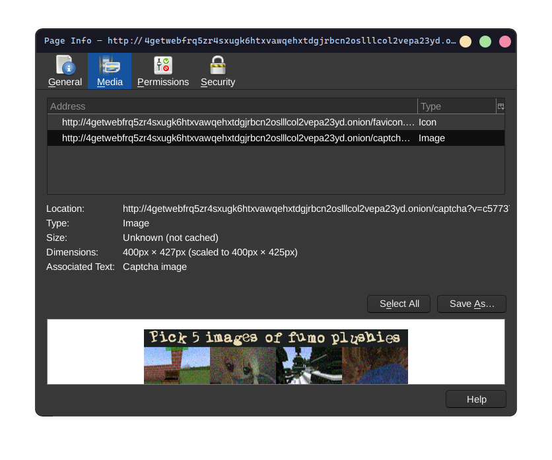Click the green title bar button

click(x=485, y=42)
